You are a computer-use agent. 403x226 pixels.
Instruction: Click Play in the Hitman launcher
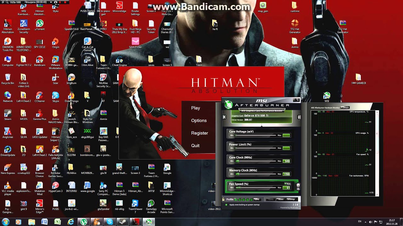click(x=196, y=108)
